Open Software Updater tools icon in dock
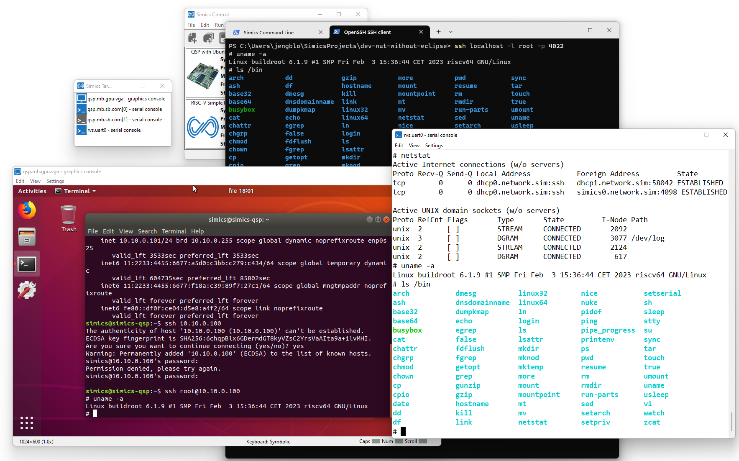739x461 pixels. pyautogui.click(x=27, y=290)
